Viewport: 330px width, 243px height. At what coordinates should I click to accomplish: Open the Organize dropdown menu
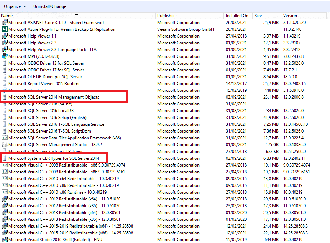(15, 6)
